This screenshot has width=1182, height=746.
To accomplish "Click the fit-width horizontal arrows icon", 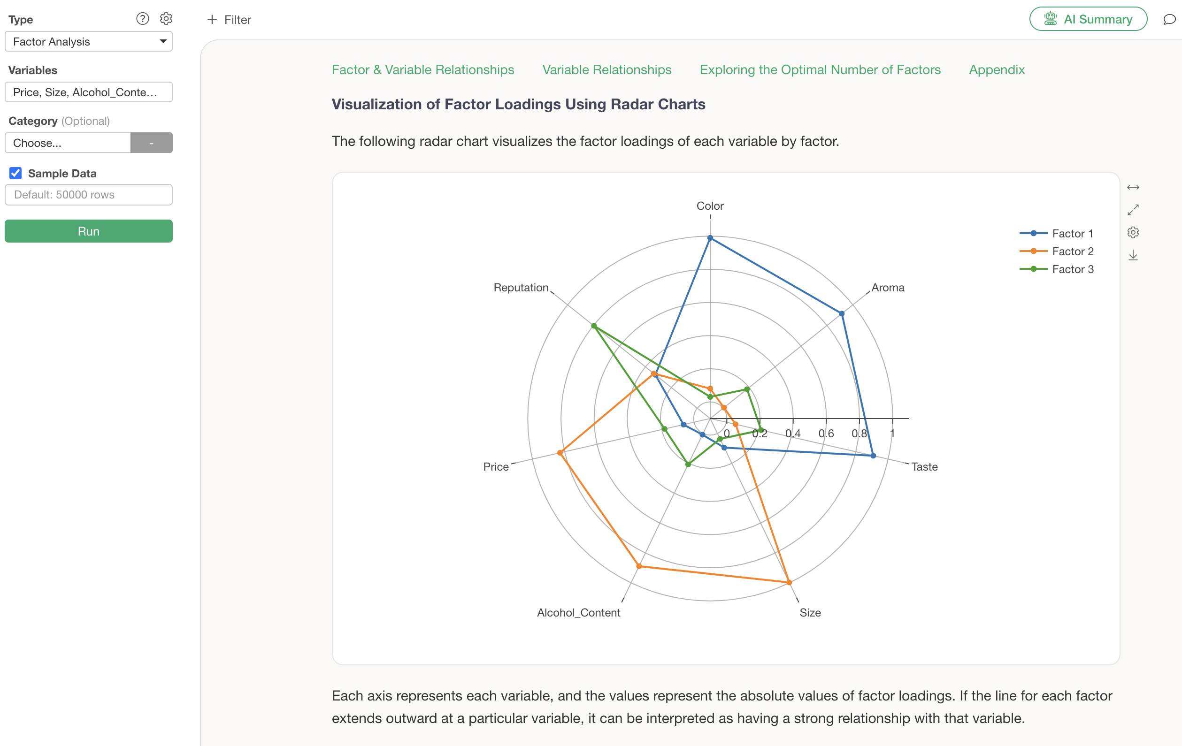I will point(1133,187).
